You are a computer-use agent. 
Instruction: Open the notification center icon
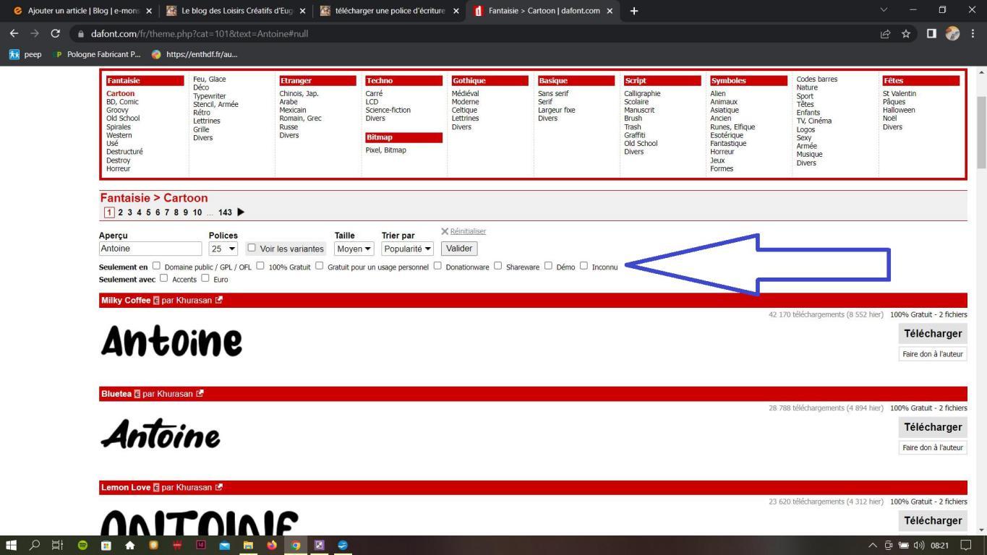click(966, 546)
